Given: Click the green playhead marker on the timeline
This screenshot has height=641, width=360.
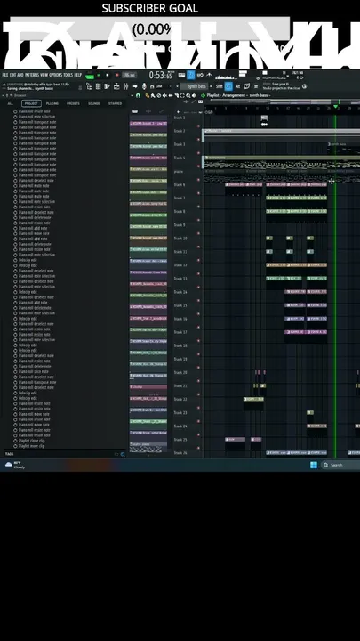Looking at the screenshot, I should (335, 107).
